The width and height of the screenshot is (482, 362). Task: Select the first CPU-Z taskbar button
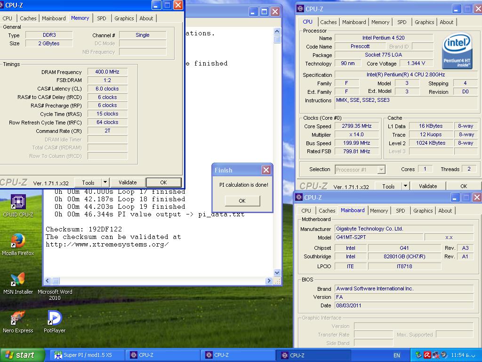[162, 355]
